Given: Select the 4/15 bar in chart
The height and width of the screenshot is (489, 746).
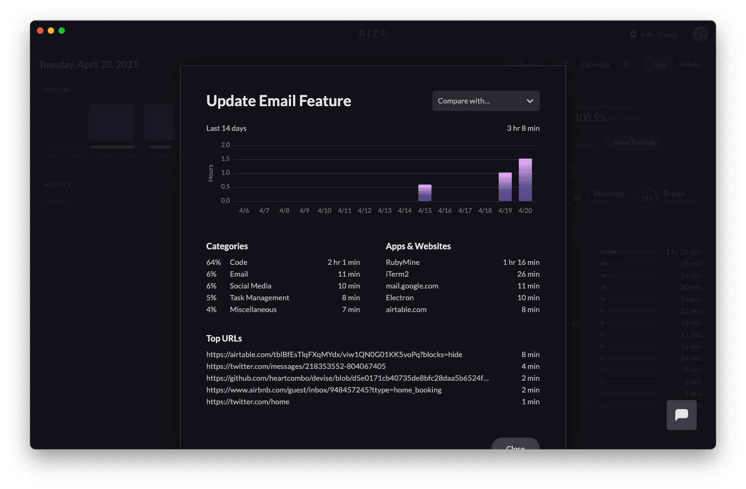Looking at the screenshot, I should 424,193.
